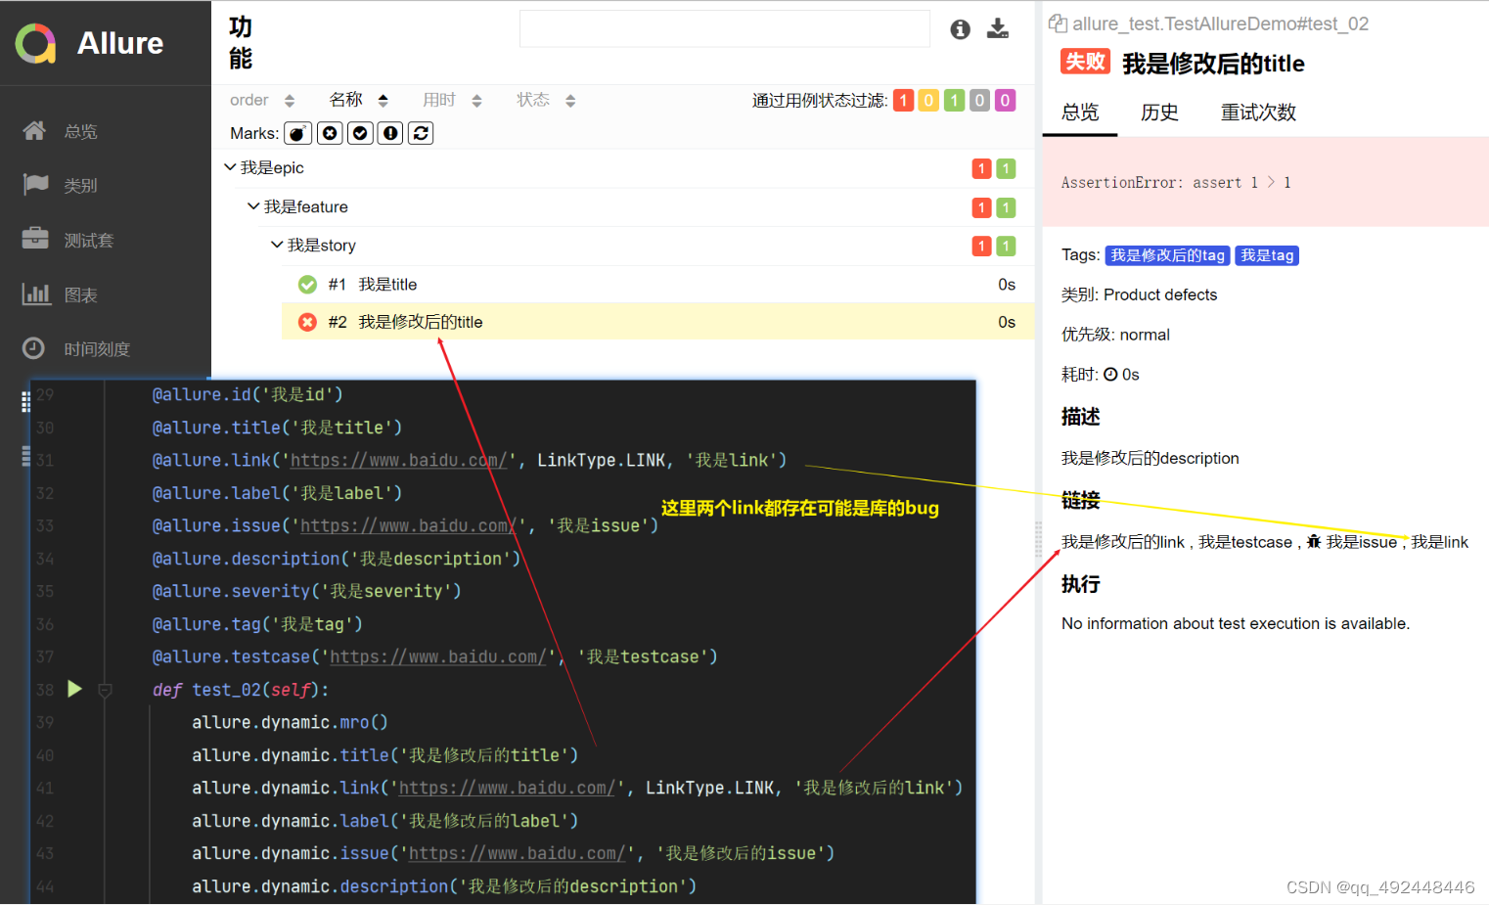Screen dimensions: 1489x905
Task: Enable the checkmark mark filter
Action: coord(359,133)
